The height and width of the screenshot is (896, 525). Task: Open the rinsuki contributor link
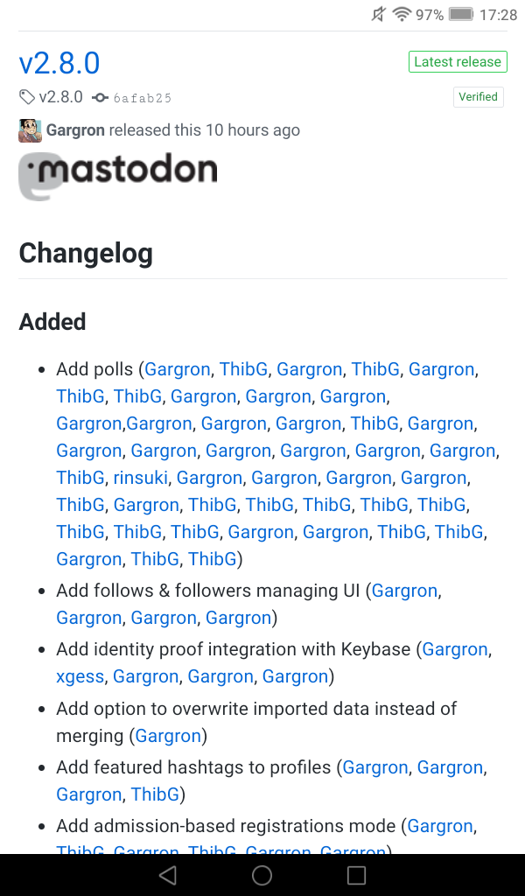(x=140, y=478)
